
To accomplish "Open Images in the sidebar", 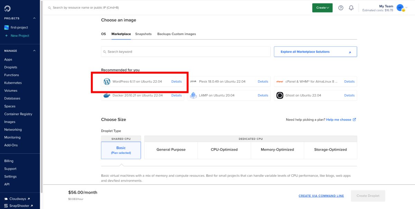I will point(10,122).
